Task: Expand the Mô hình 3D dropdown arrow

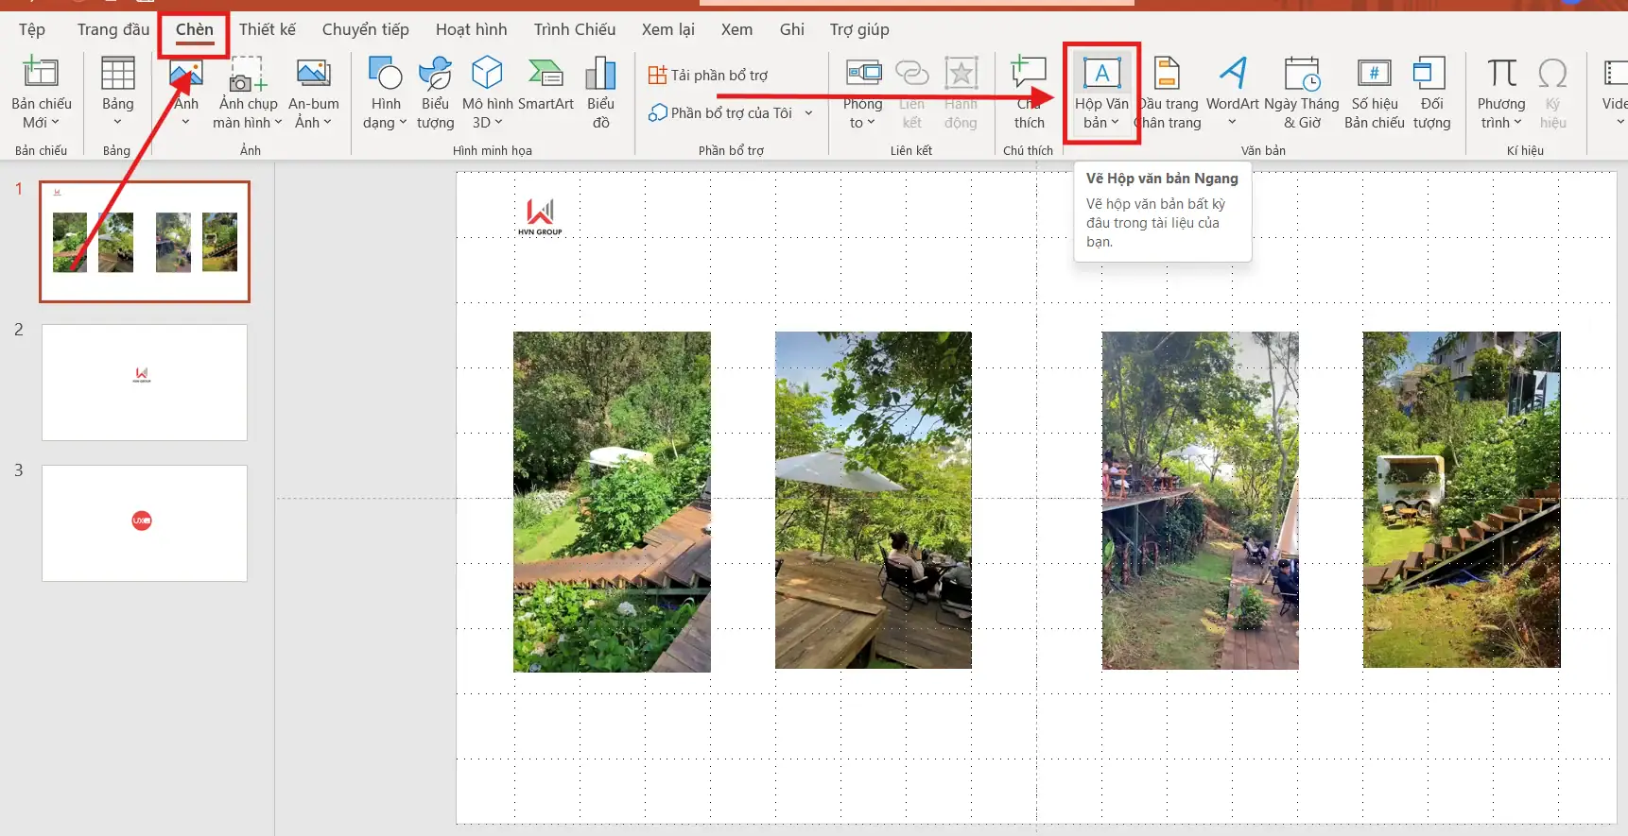Action: (x=498, y=122)
